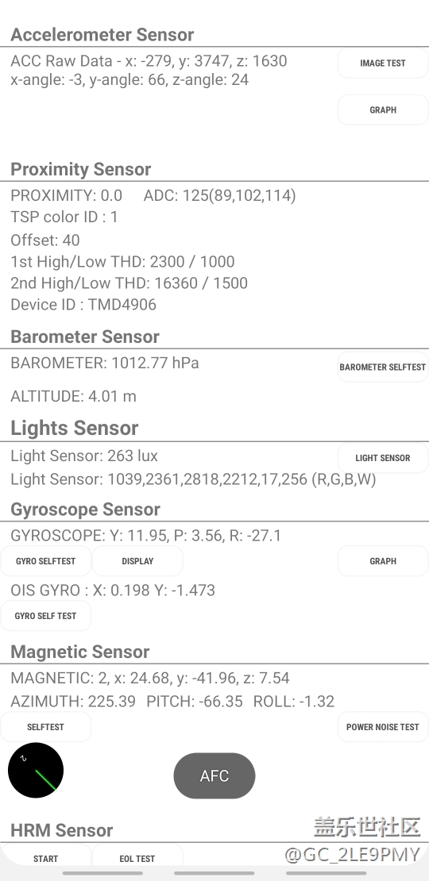Run the OIS GYRO SELF TEST

(x=45, y=616)
